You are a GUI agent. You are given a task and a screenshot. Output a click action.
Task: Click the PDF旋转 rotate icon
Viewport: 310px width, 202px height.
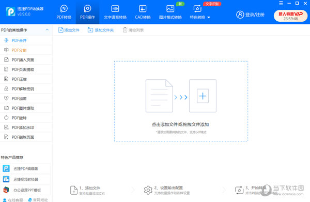coord(6,118)
